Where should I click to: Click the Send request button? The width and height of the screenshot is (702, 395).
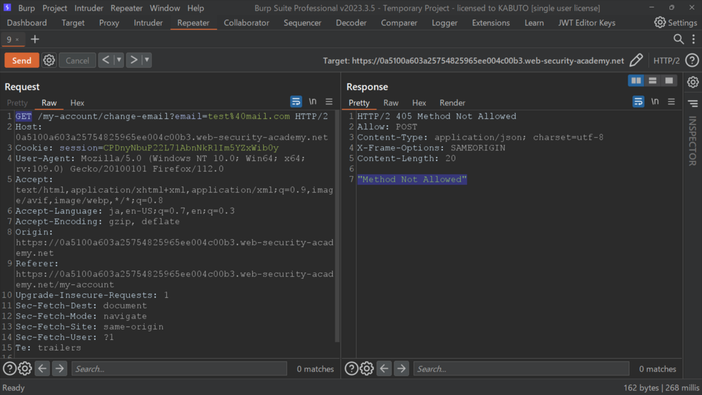pyautogui.click(x=22, y=60)
